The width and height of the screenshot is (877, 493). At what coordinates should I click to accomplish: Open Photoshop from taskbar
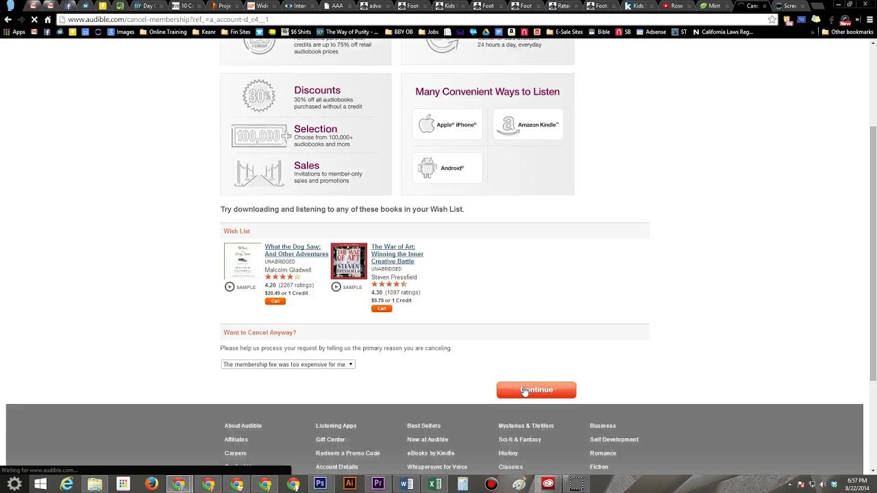(320, 484)
